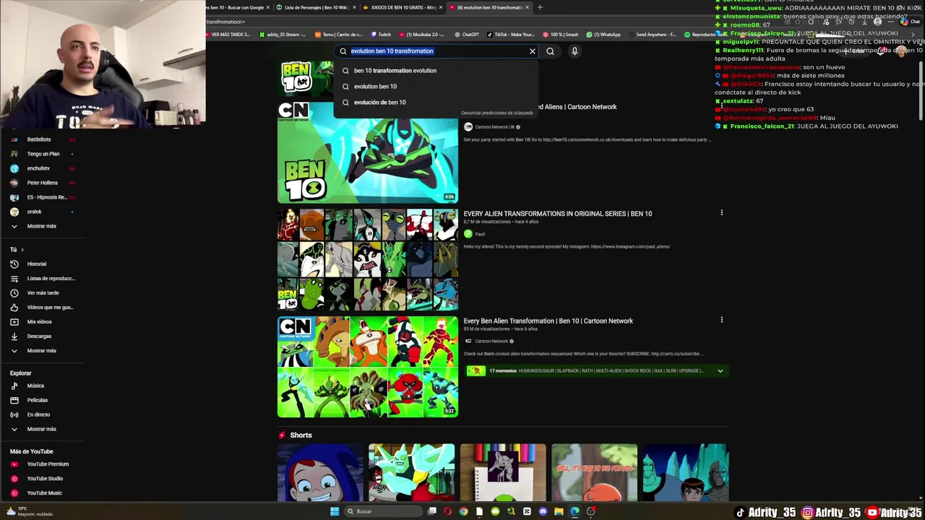Open the Cartoon Network channel avatar of first result

468,127
